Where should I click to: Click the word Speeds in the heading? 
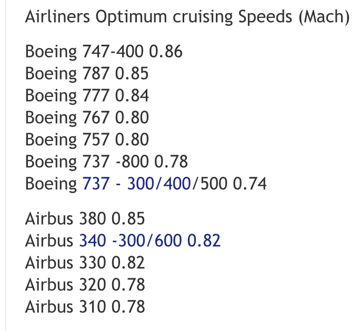265,17
